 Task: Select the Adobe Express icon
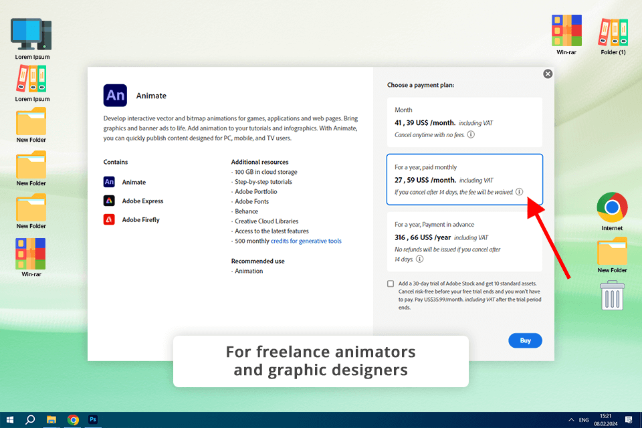click(109, 201)
